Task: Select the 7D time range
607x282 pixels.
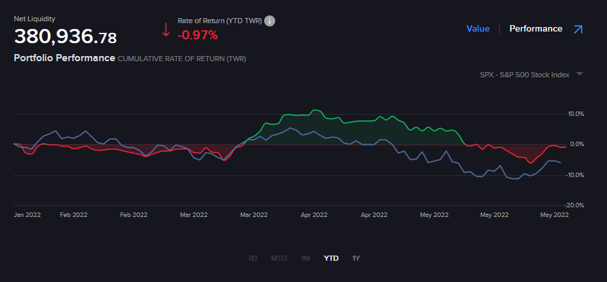Action: click(253, 258)
